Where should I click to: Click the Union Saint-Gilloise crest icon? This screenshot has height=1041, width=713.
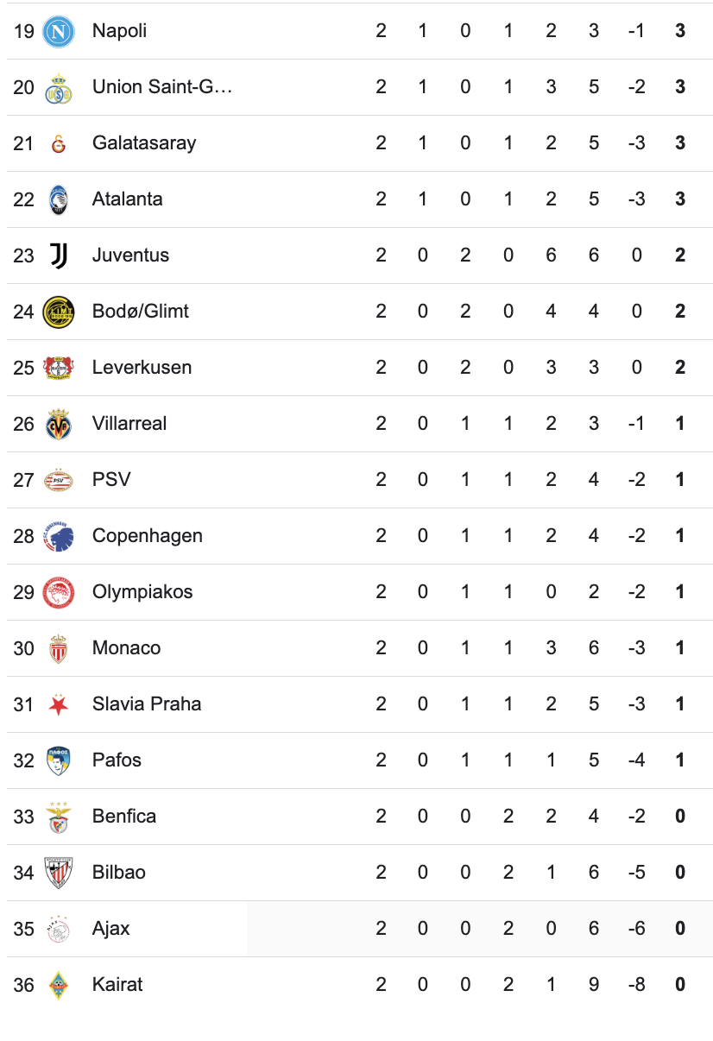point(59,87)
